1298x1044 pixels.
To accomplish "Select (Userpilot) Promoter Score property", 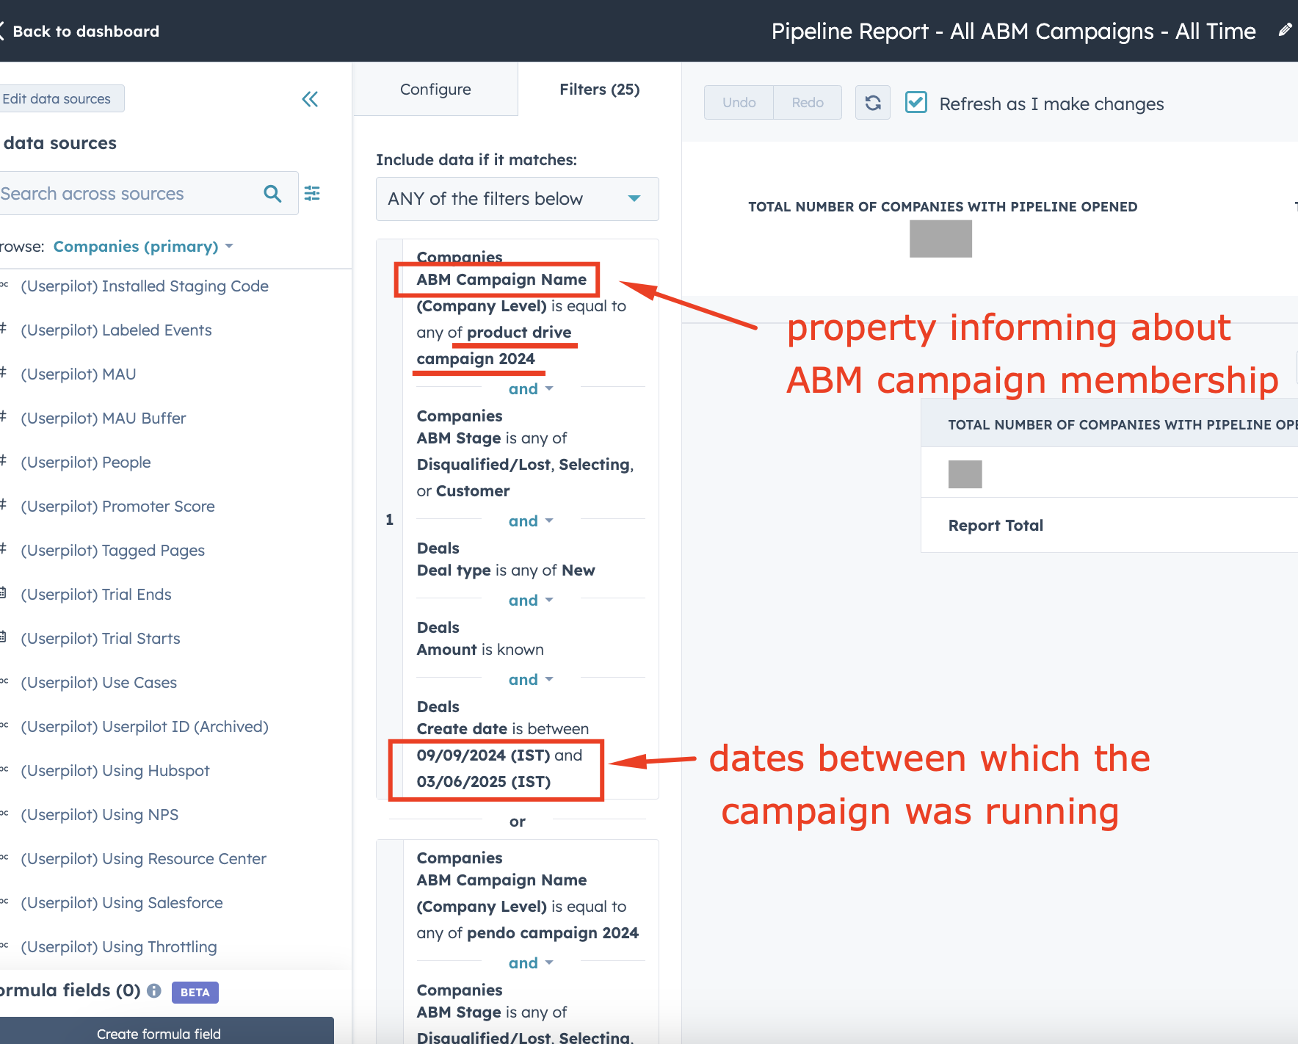I will [x=117, y=507].
